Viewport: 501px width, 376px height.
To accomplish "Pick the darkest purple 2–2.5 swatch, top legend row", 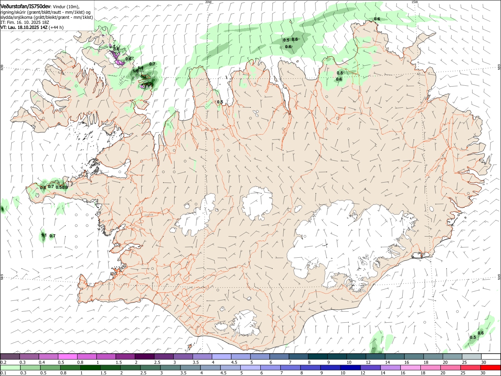I will point(144,356).
